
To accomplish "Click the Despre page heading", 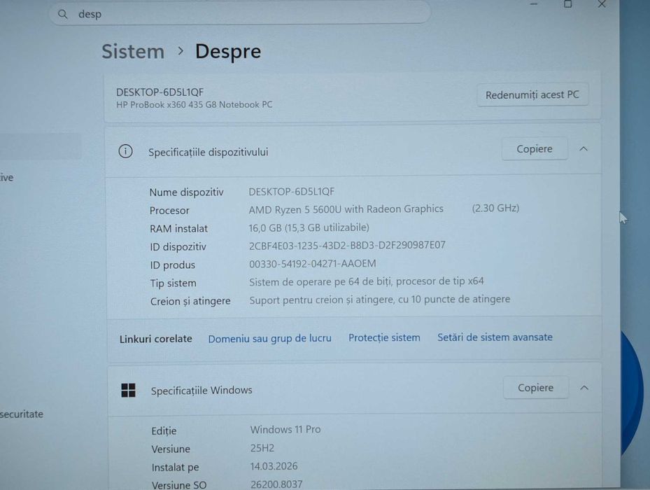I will [x=228, y=52].
